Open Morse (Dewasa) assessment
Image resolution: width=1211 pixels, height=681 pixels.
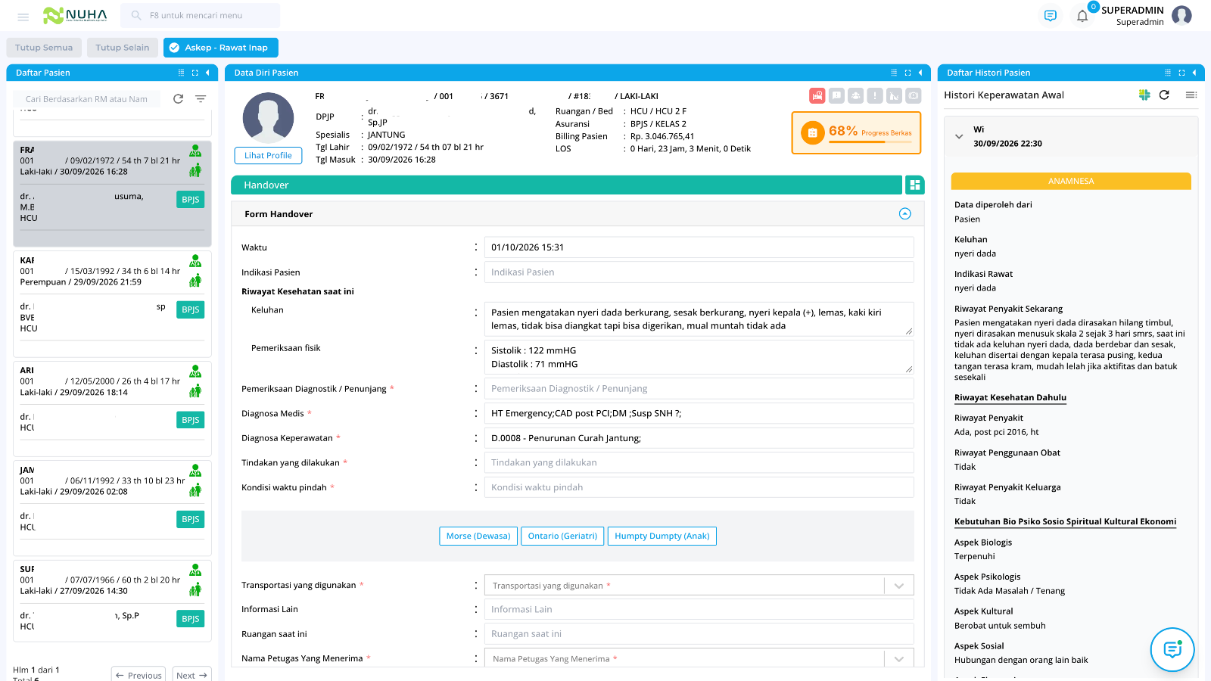click(x=478, y=536)
